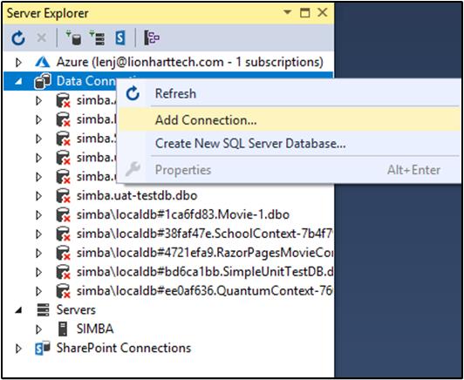This screenshot has width=464, height=380.
Task: Click the Servers node icon
Action: 43,310
